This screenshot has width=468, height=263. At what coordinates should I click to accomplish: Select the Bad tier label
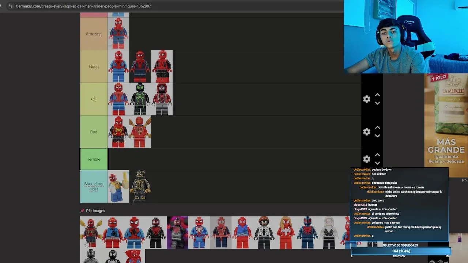[94, 132]
